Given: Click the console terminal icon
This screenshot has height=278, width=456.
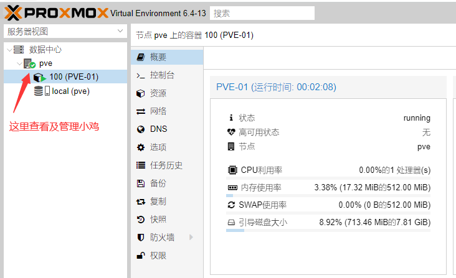Looking at the screenshot, I should click(140, 75).
